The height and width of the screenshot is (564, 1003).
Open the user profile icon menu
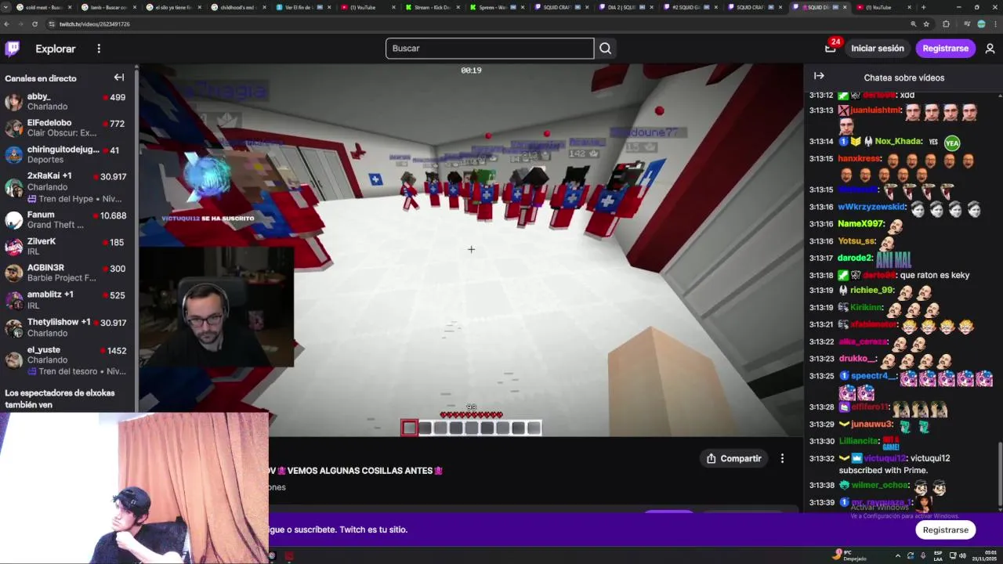click(x=990, y=49)
